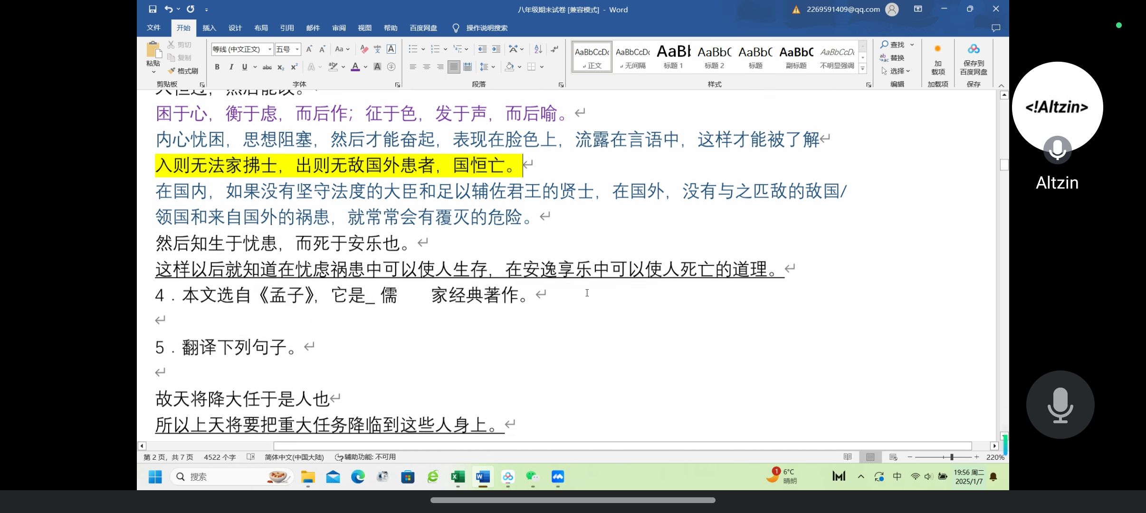Expand the font color dropdown arrow
This screenshot has width=1146, height=513.
[x=365, y=67]
